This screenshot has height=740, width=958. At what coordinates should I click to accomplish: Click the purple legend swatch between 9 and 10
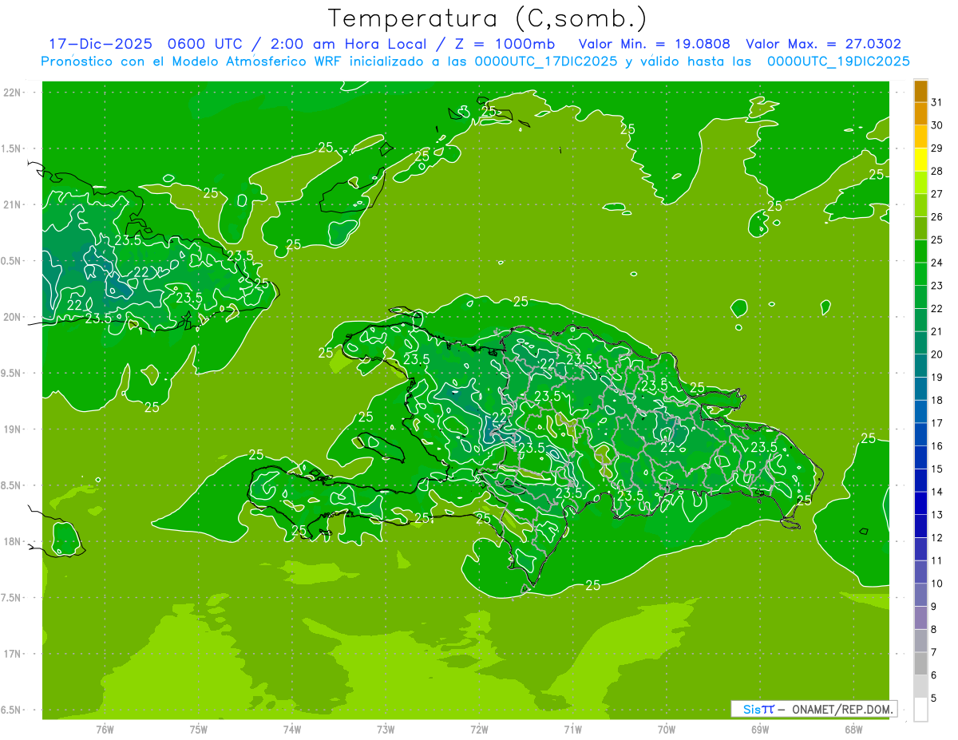click(920, 595)
